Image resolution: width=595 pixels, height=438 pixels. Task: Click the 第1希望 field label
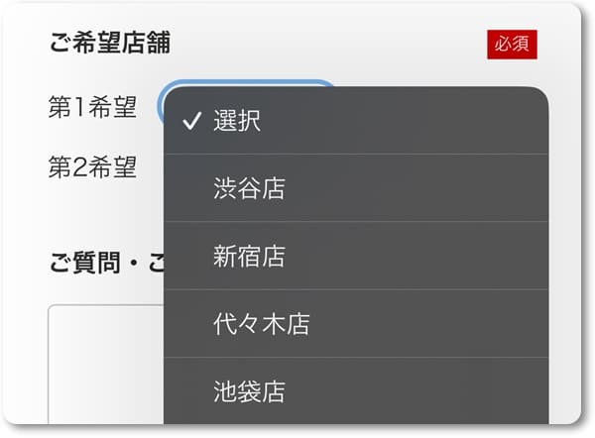92,107
